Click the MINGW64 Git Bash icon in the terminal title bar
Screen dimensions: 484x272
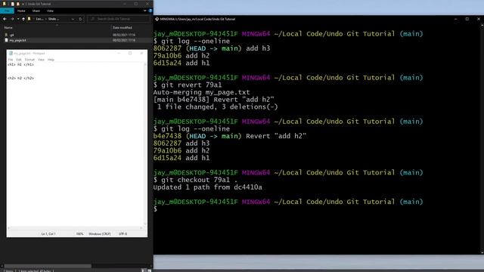point(157,19)
